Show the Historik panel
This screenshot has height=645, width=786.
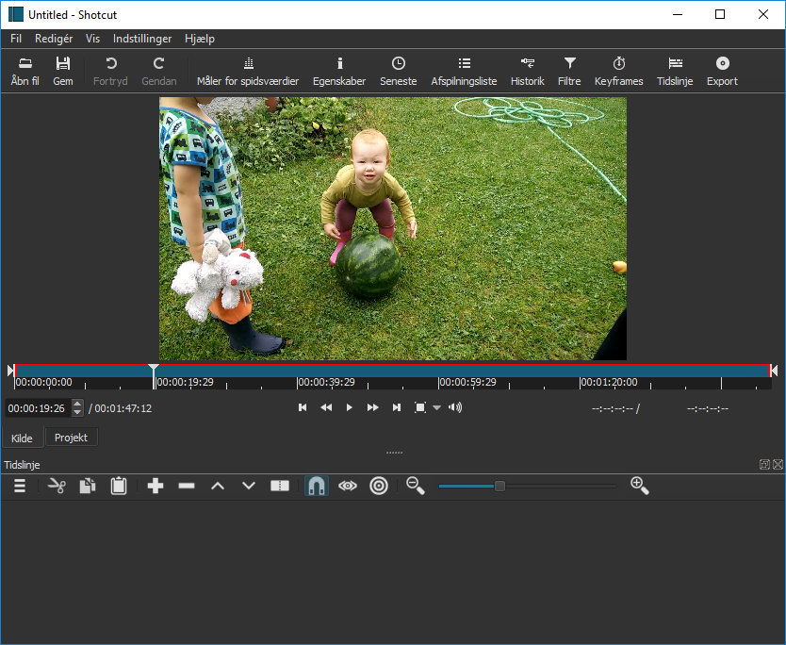tap(527, 71)
